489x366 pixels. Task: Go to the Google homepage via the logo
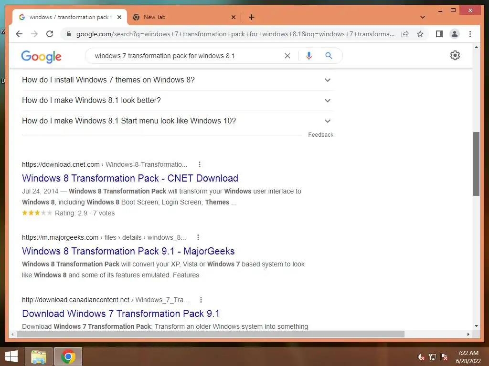pyautogui.click(x=41, y=57)
